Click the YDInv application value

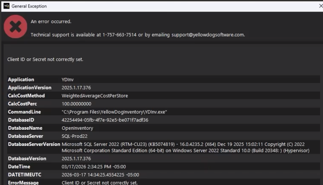(68, 80)
